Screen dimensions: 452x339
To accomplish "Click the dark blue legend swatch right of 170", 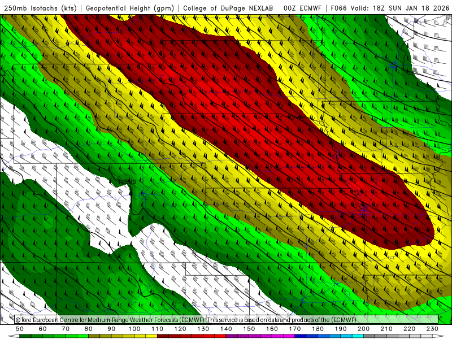I will [x=301, y=336].
